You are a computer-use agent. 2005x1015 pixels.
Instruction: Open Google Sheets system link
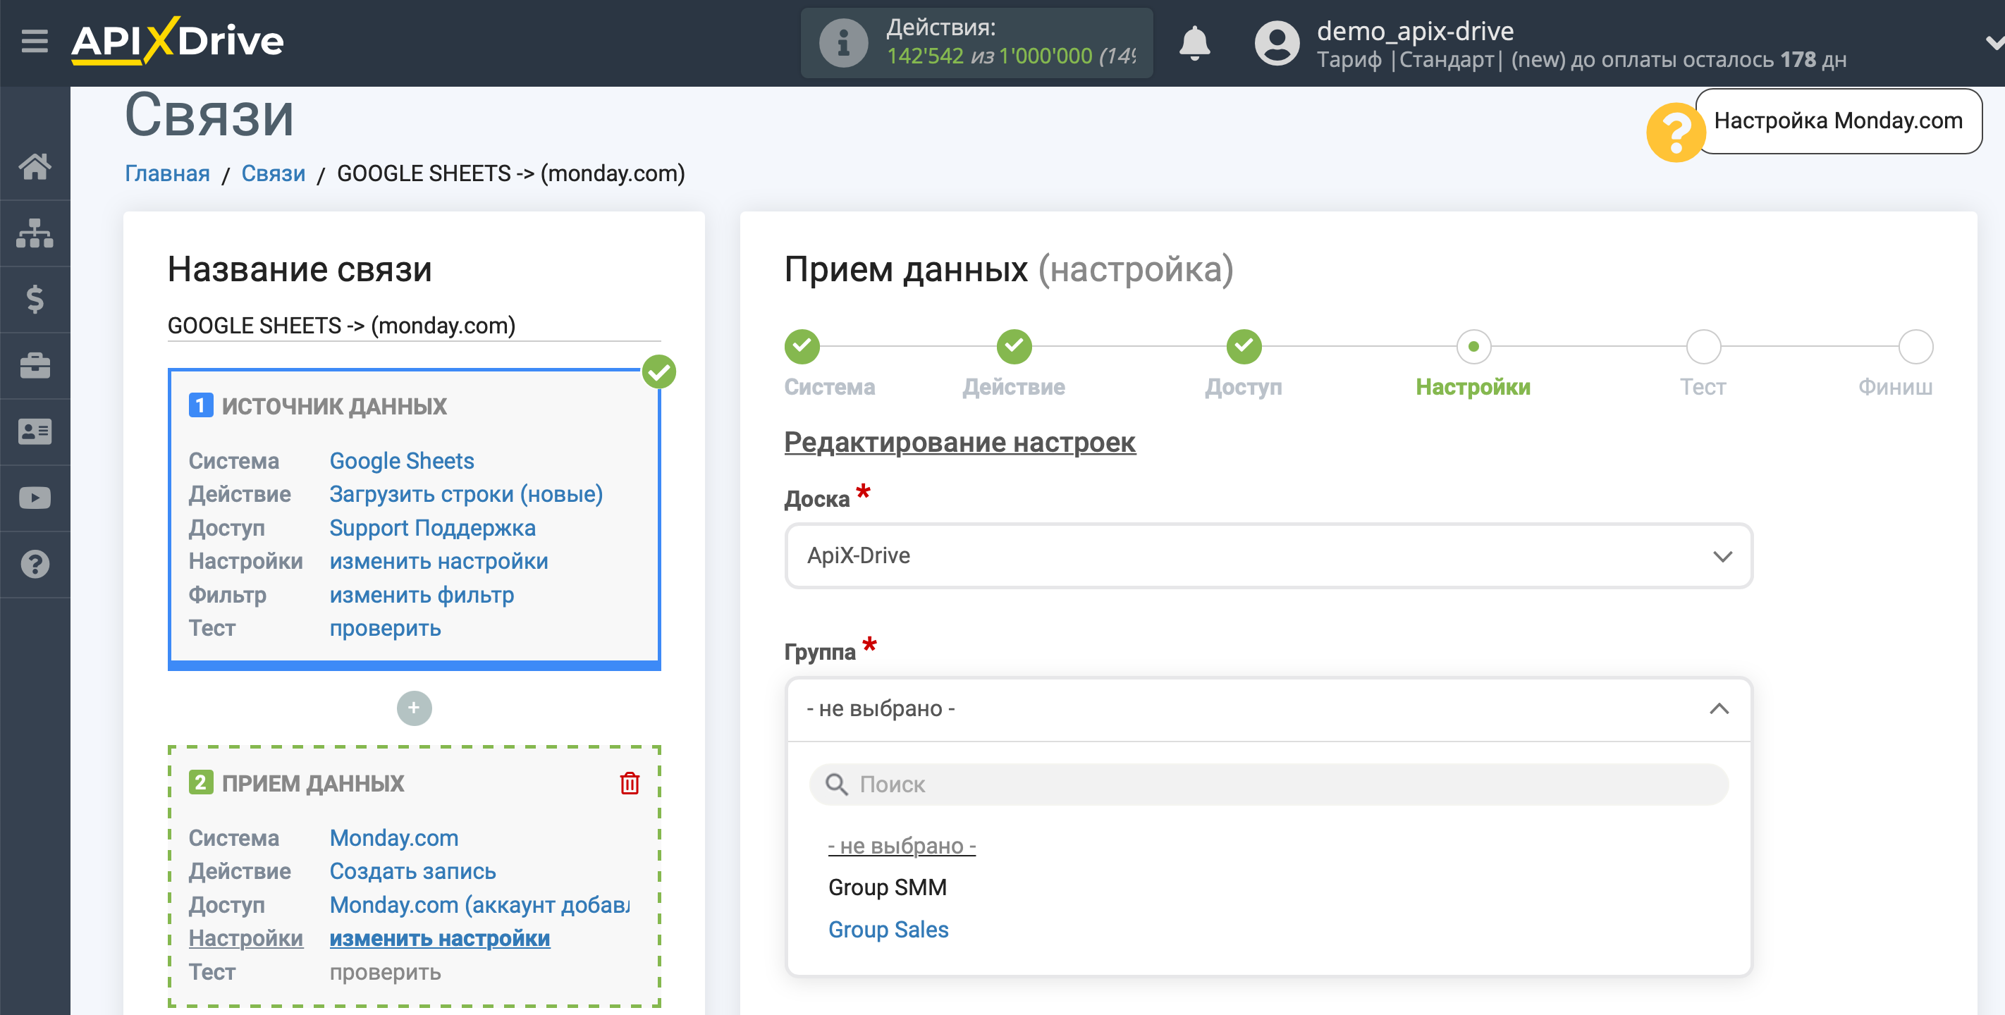tap(402, 461)
